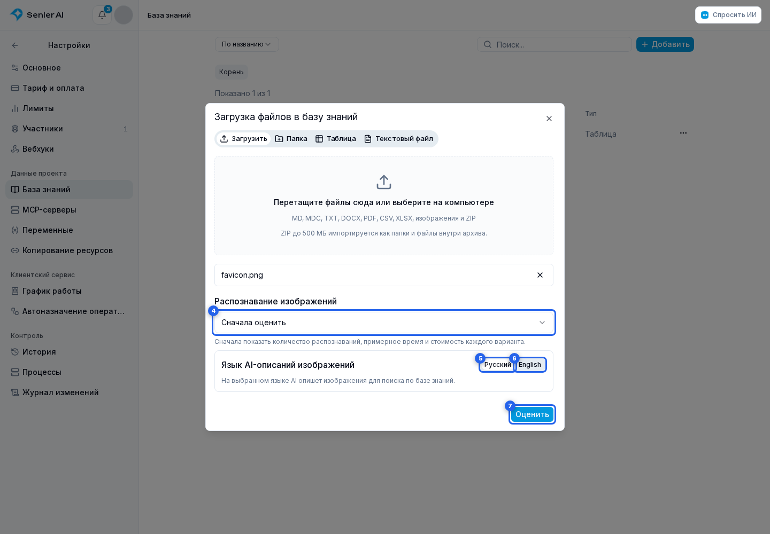770x534 pixels.
Task: Select English description language
Action: tap(530, 365)
